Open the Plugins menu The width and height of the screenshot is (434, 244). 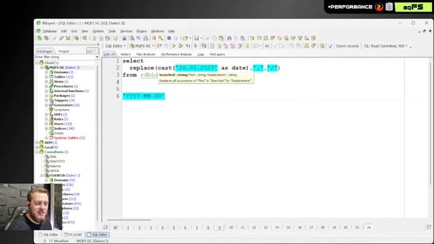coord(142,31)
